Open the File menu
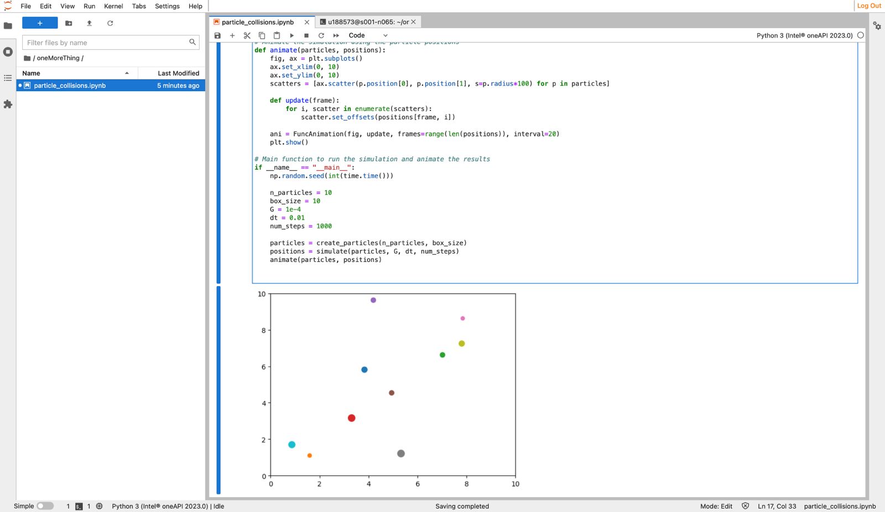Image resolution: width=885 pixels, height=512 pixels. 26,6
